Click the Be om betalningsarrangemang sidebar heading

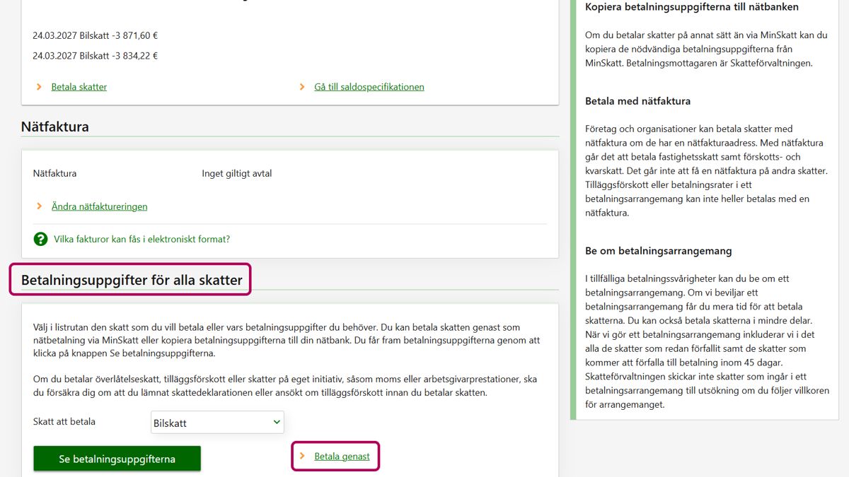coord(658,251)
